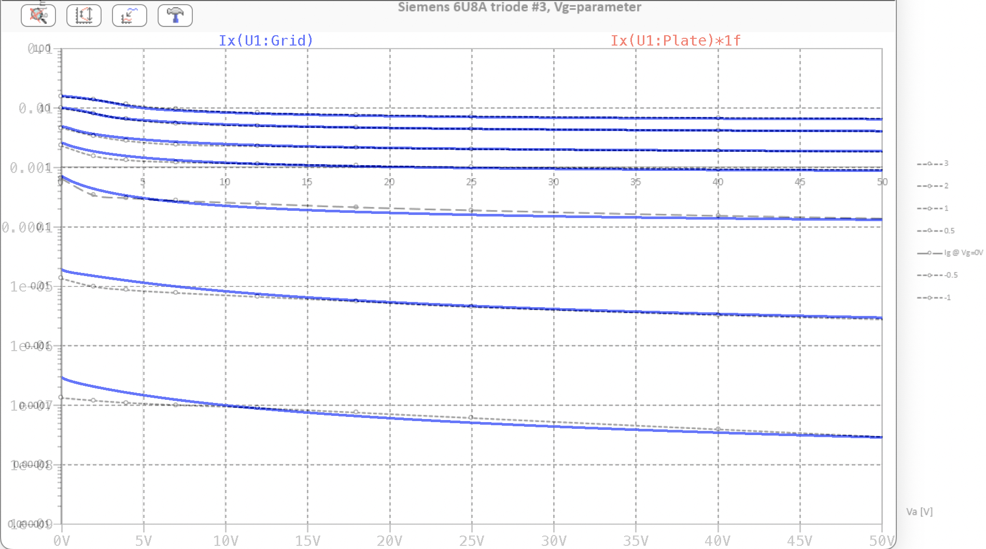Click the 25V label on horizontal axis
This screenshot has height=549, width=986.
[x=471, y=541]
